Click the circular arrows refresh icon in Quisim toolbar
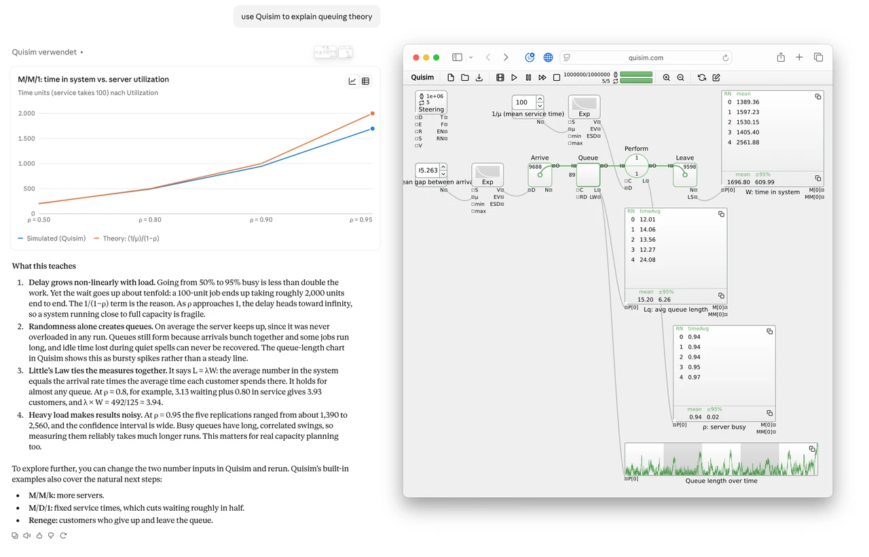The image size is (869, 557). [x=702, y=77]
